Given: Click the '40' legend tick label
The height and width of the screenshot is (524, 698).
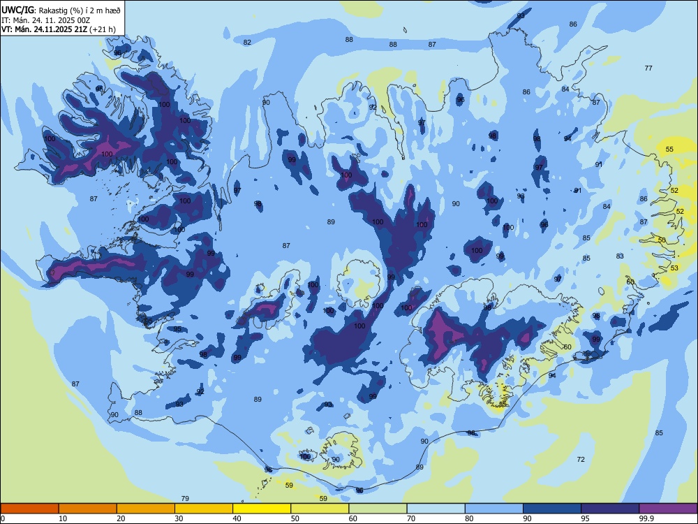Looking at the screenshot, I should point(237,518).
